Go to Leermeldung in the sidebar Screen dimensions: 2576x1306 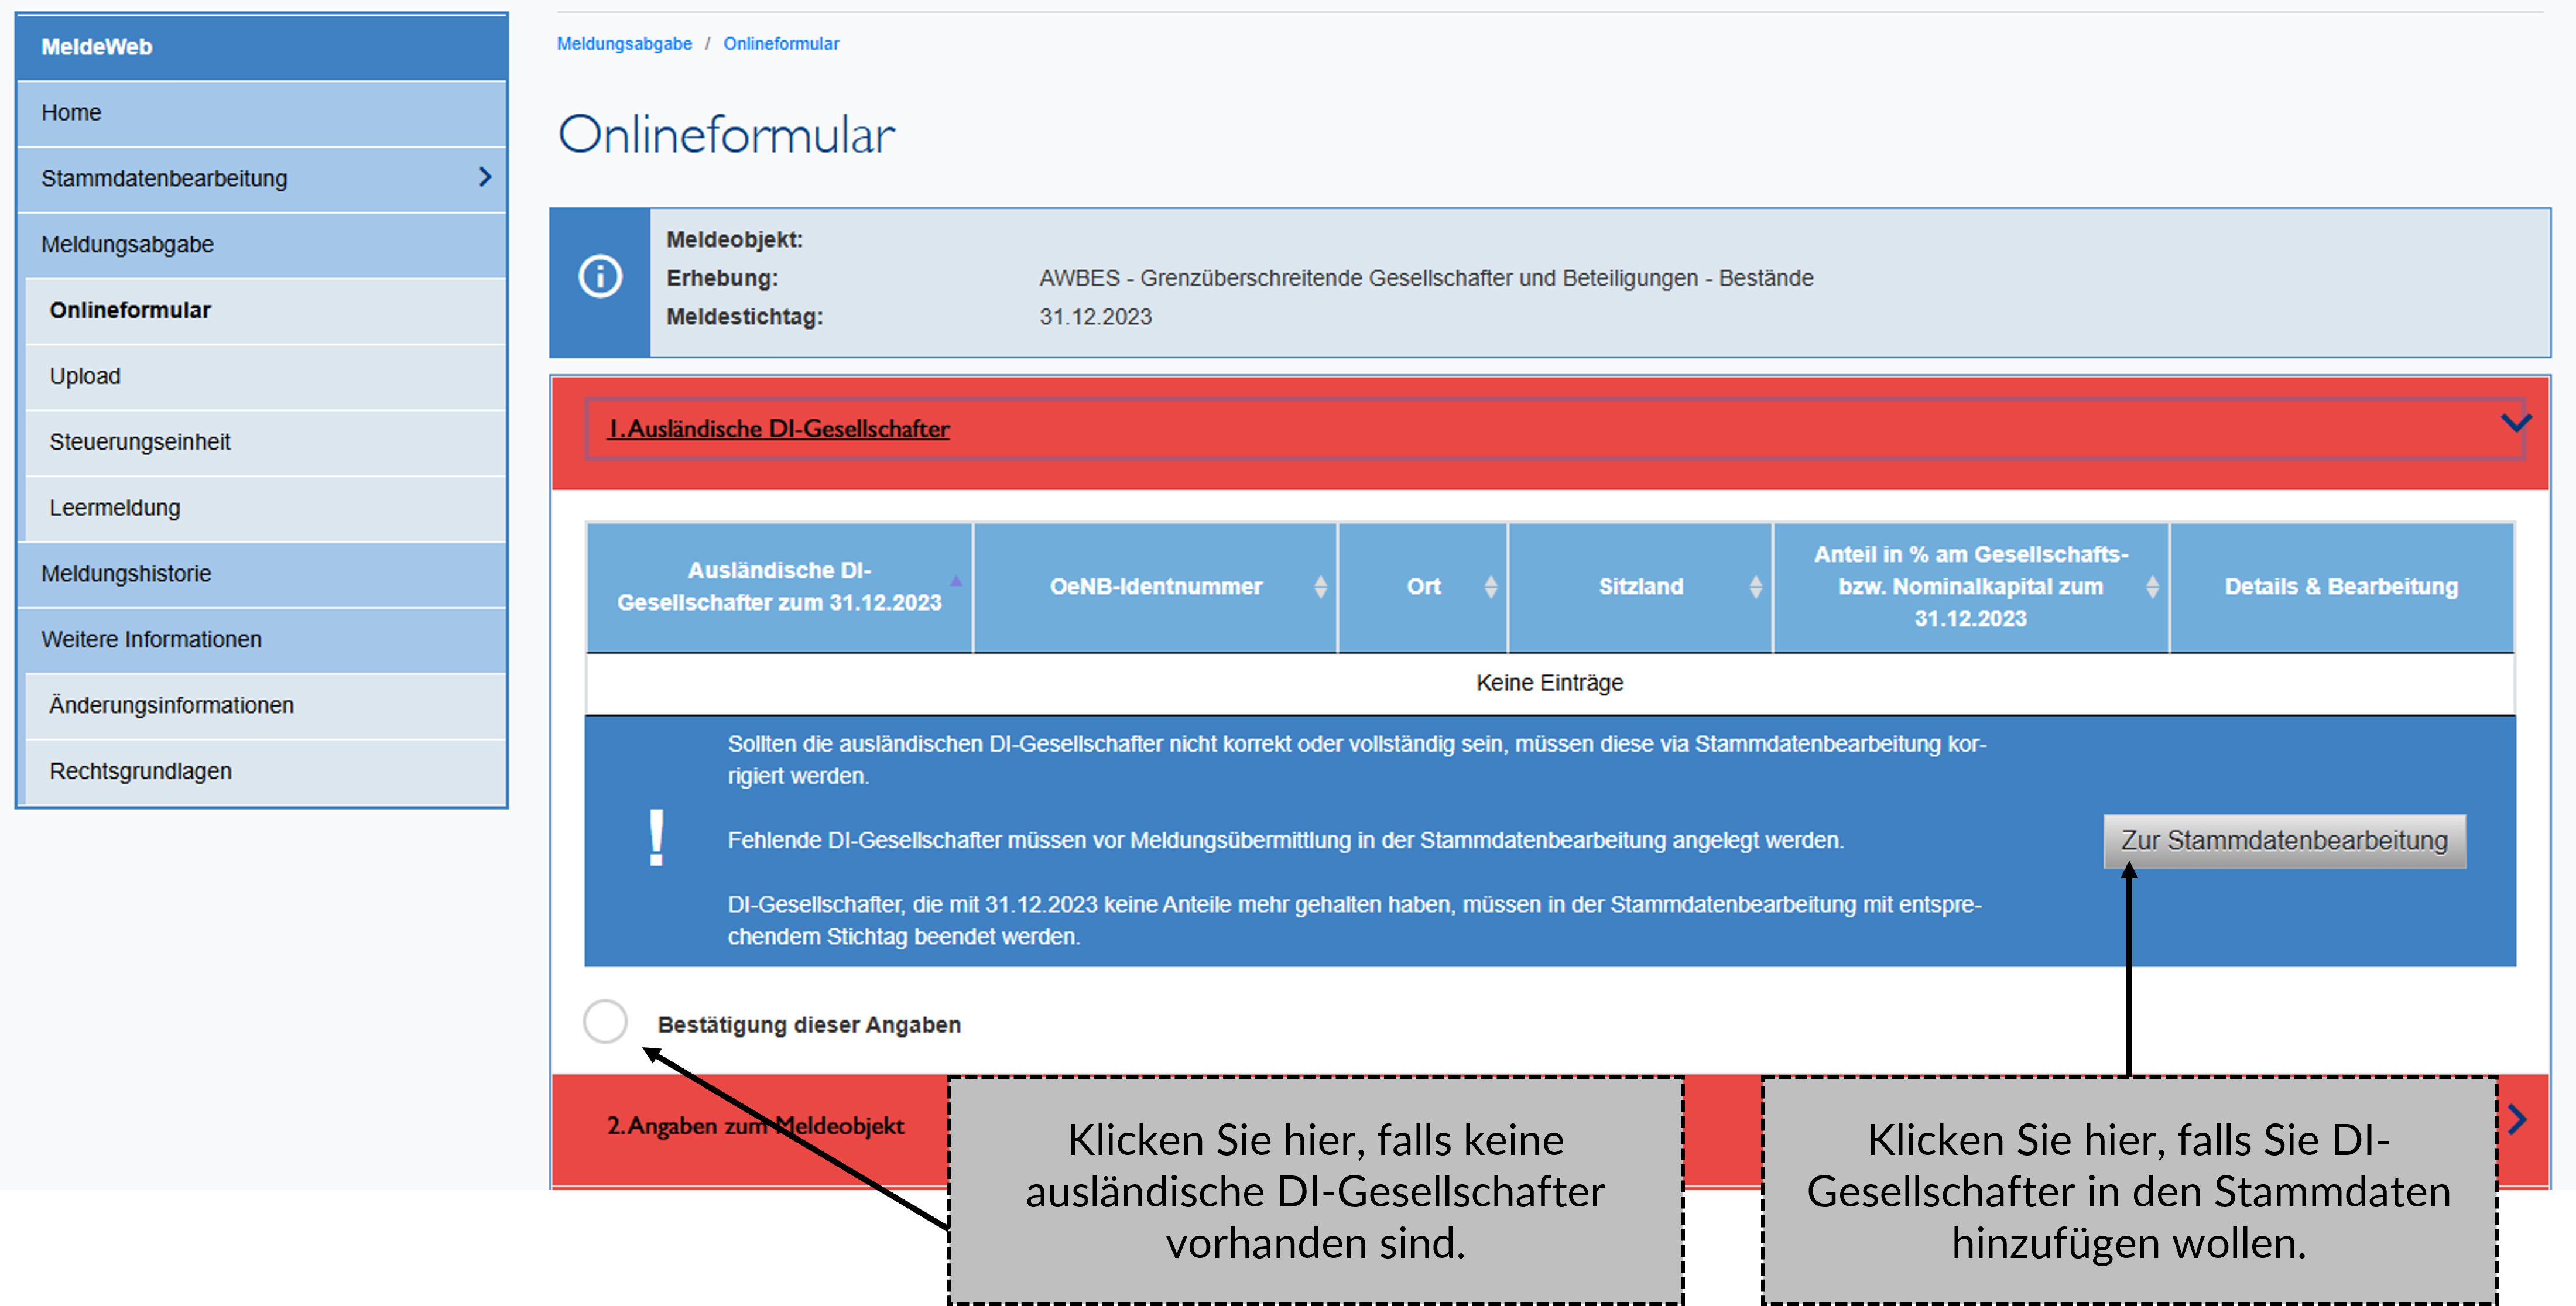pos(115,508)
